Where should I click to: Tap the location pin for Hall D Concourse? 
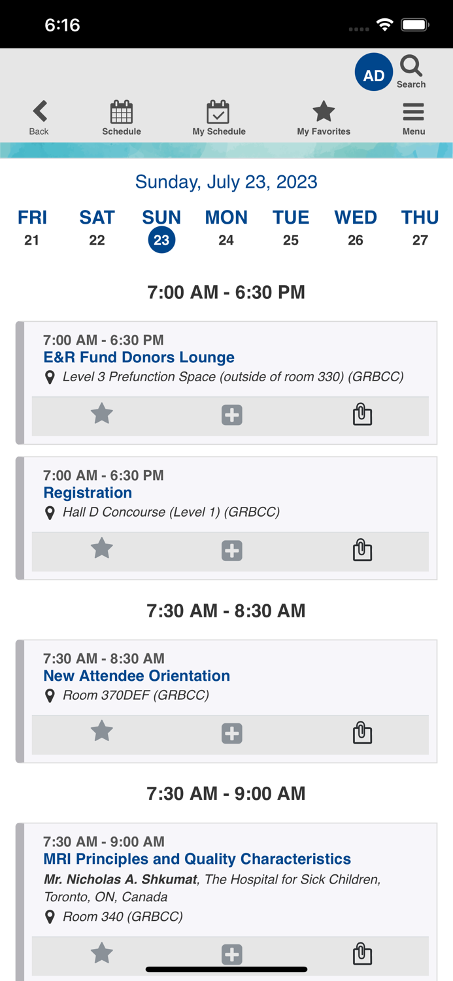(50, 513)
